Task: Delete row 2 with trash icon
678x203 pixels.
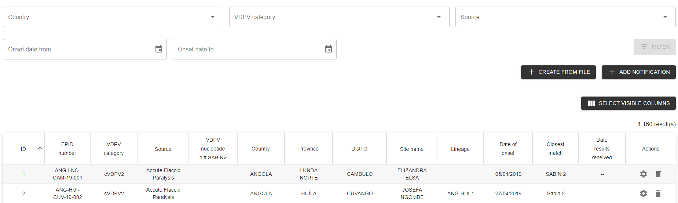Action: click(658, 193)
